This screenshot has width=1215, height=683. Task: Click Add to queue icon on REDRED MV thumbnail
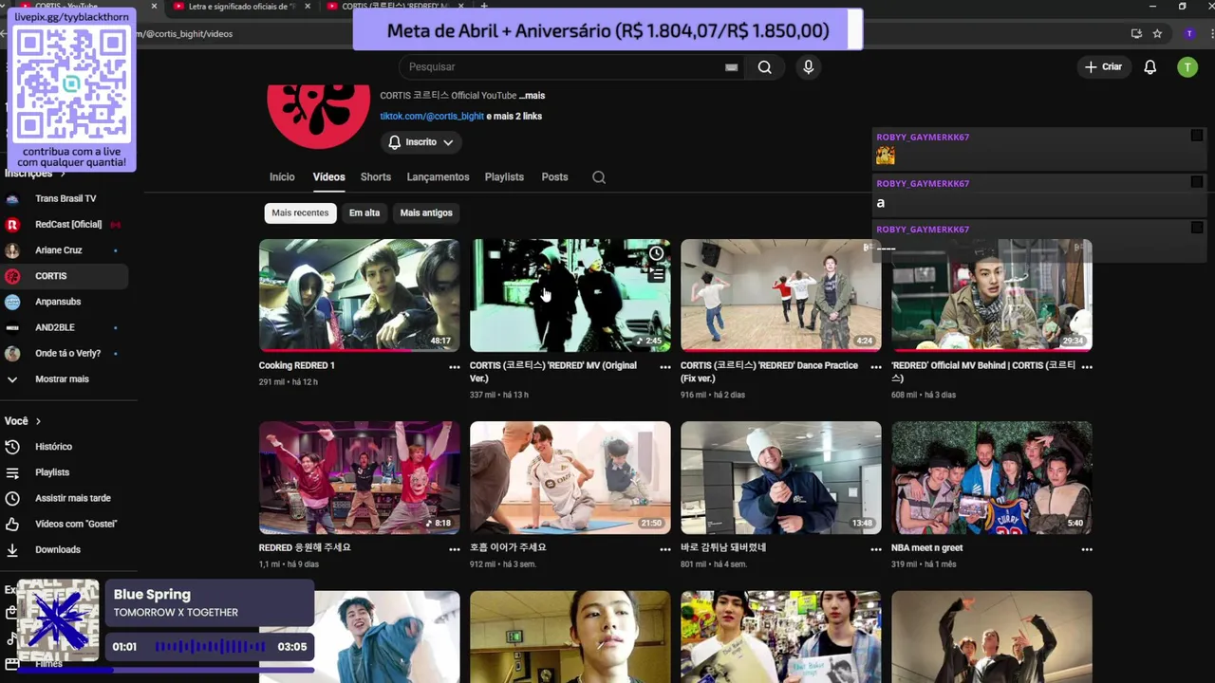[656, 275]
